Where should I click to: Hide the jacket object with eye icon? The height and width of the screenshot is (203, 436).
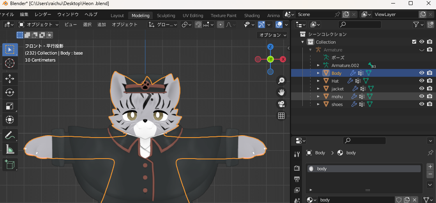[x=422, y=88]
